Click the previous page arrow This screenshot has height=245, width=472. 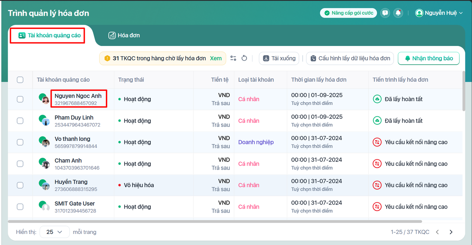[437, 232]
